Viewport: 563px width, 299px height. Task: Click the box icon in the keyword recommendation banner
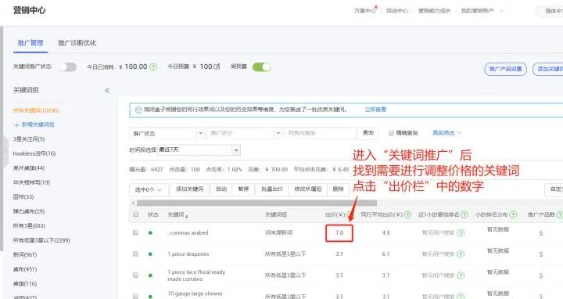pos(138,110)
